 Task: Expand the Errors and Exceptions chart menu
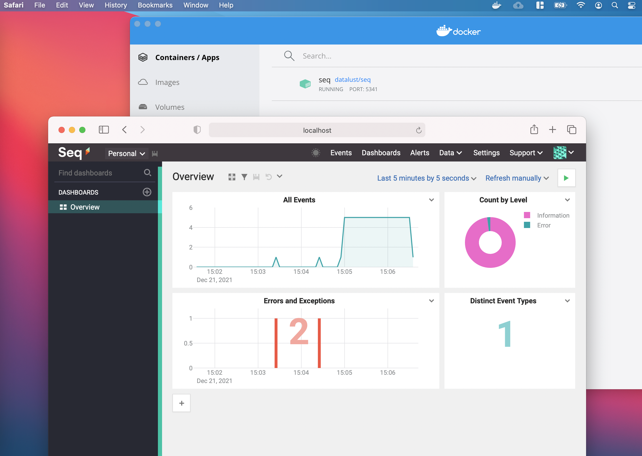pos(431,301)
